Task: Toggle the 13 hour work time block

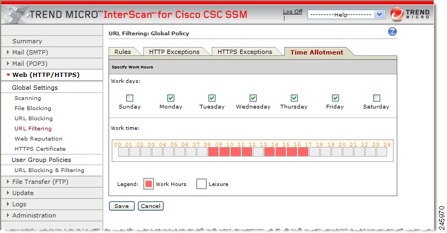Action: click(269, 152)
